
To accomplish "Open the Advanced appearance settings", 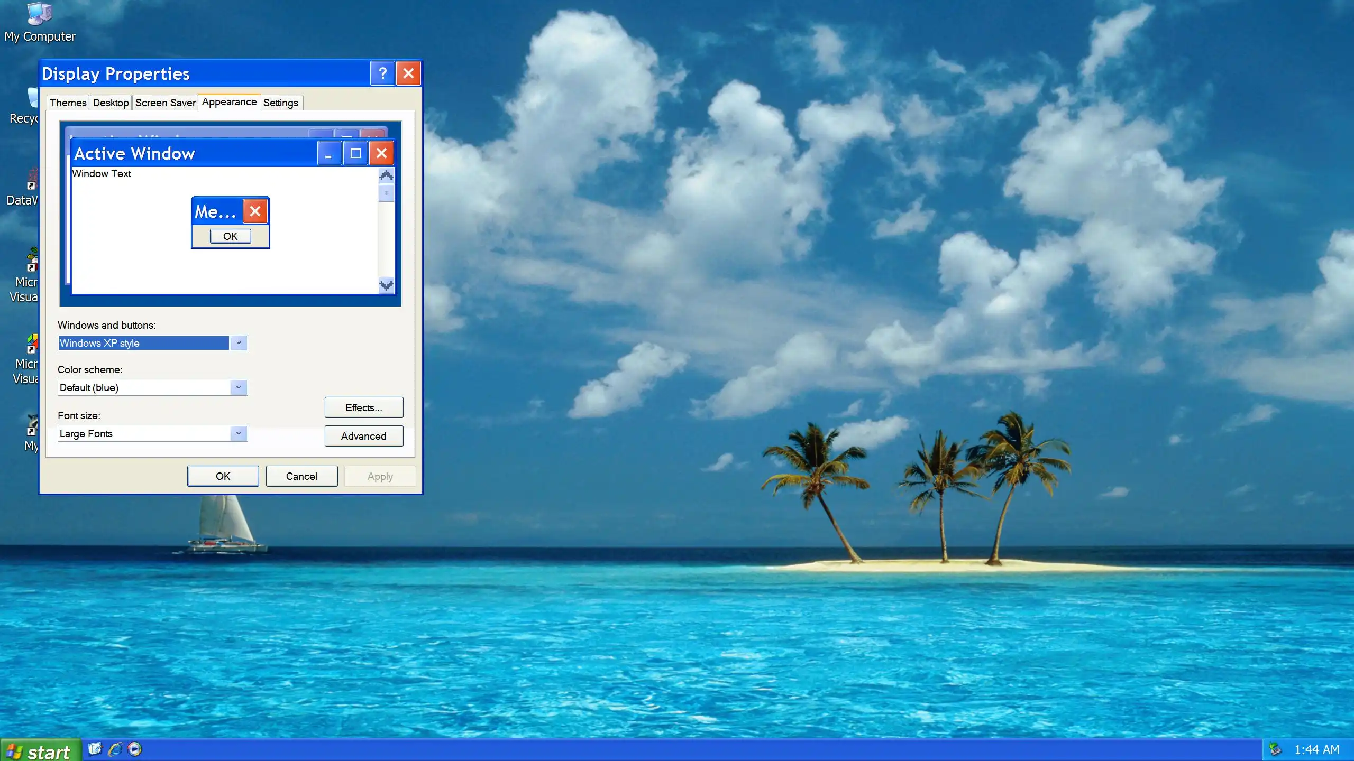I will (x=363, y=436).
